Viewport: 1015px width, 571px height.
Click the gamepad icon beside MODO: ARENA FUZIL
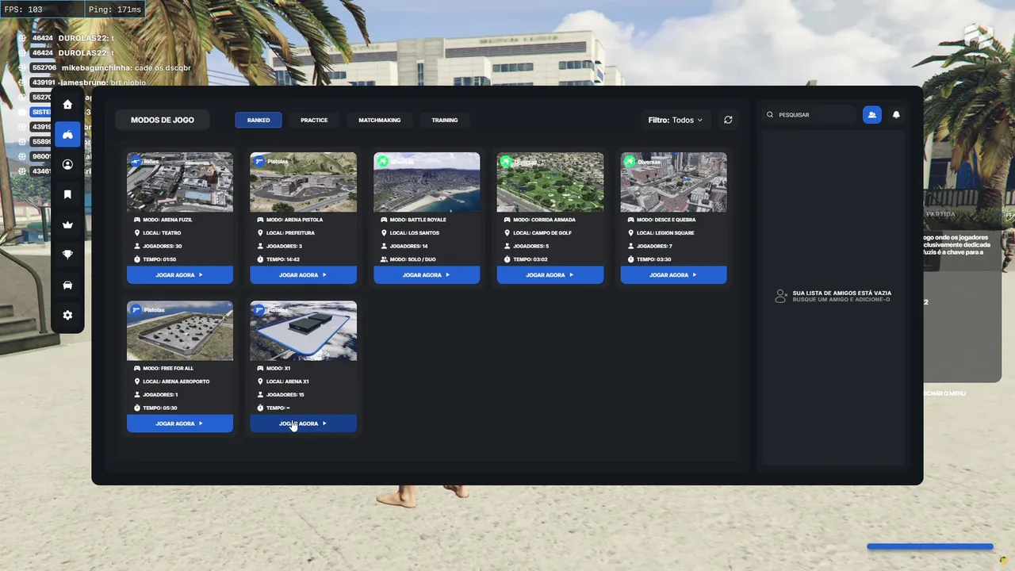[136, 220]
